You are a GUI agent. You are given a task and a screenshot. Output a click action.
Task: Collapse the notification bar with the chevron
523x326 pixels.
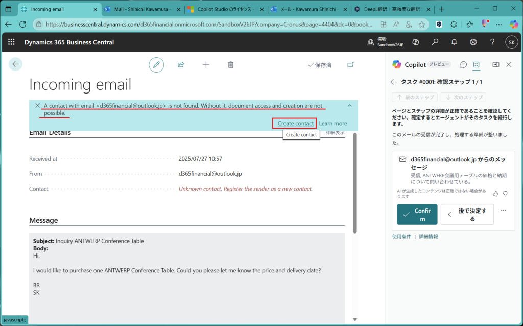point(349,105)
